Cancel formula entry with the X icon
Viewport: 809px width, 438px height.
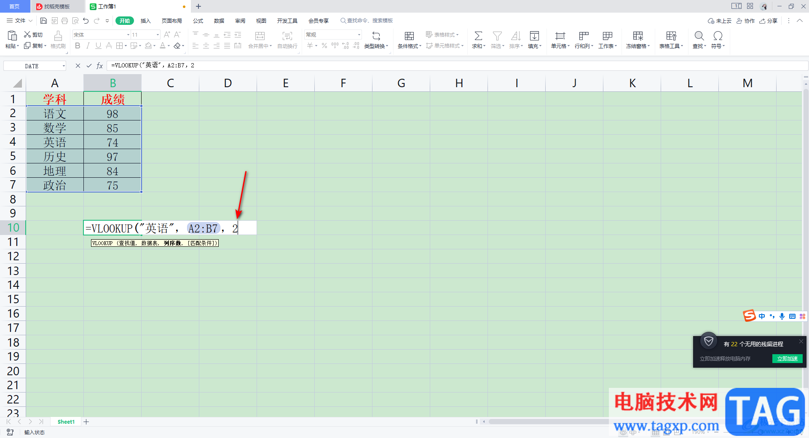point(78,66)
